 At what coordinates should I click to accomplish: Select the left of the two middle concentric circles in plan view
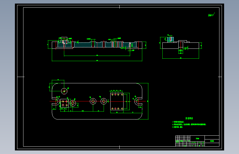[x=93, y=101]
